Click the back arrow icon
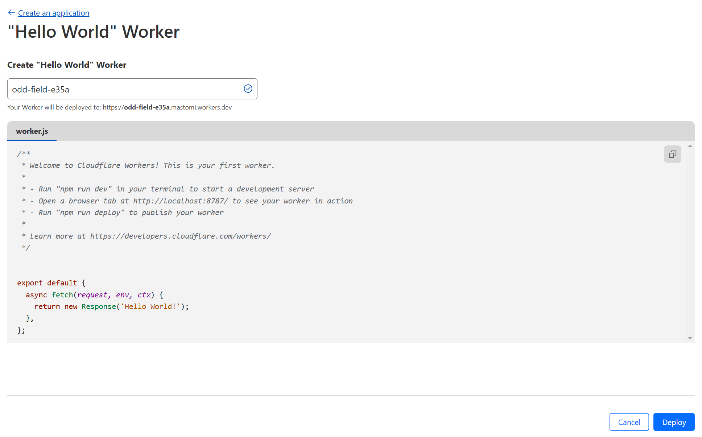The width and height of the screenshot is (702, 437). pos(11,13)
